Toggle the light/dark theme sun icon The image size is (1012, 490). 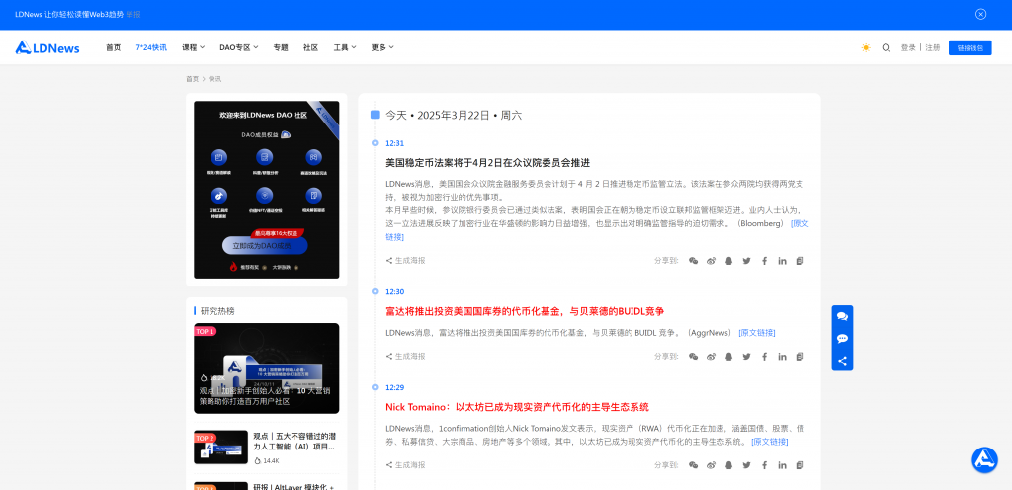click(x=866, y=47)
